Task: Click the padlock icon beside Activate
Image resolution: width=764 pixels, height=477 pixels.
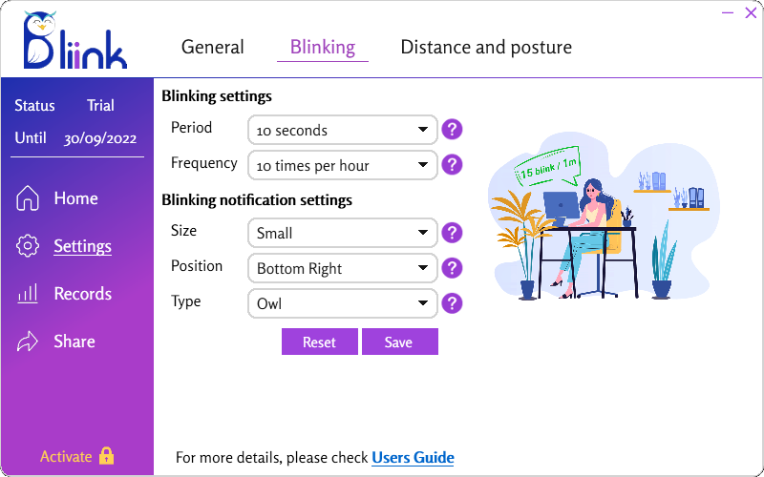Action: (x=106, y=456)
